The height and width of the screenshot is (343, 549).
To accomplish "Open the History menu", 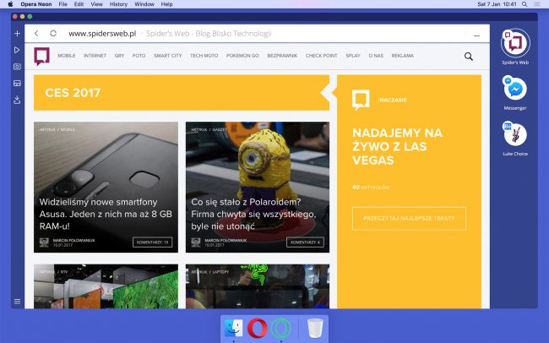I will coord(118,4).
